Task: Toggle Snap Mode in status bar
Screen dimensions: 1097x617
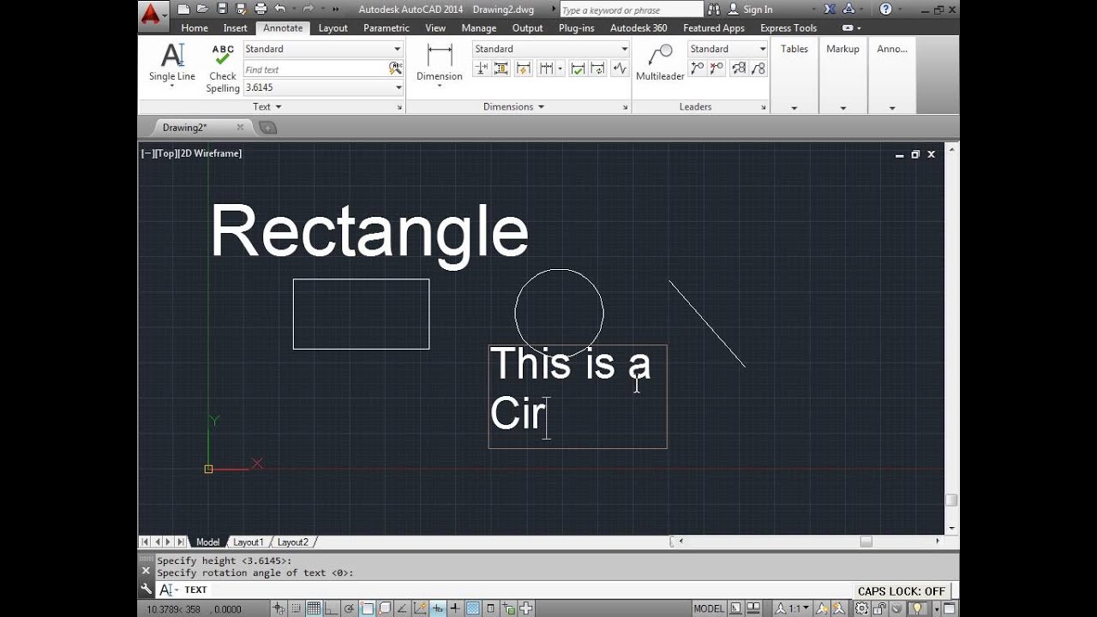Action: point(297,608)
